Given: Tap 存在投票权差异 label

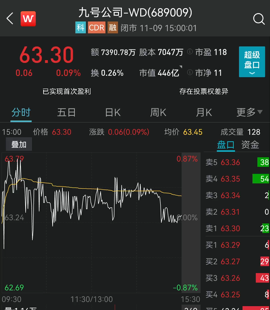Looking at the screenshot, I should pyautogui.click(x=204, y=91).
